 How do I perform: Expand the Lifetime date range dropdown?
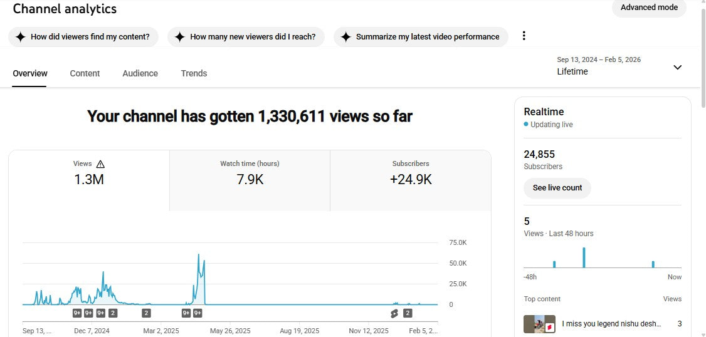[x=618, y=66]
